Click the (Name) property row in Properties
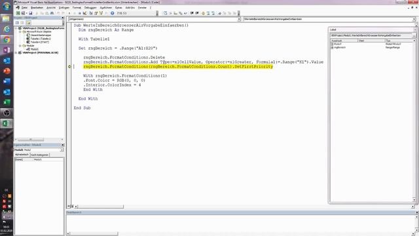The height and width of the screenshot is (236, 419). pyautogui.click(x=39, y=159)
